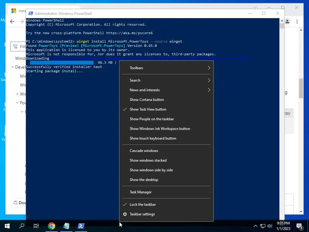This screenshot has height=232, width=309.
Task: Collapse the Devel tree node chevron
Action: tap(12, 67)
